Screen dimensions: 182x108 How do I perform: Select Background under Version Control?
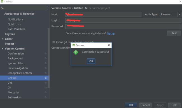pyautogui.click(x=15, y=58)
